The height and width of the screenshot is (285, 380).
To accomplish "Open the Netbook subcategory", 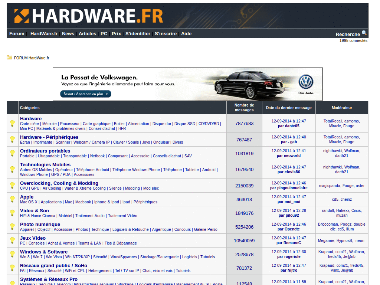I will click(x=98, y=156).
